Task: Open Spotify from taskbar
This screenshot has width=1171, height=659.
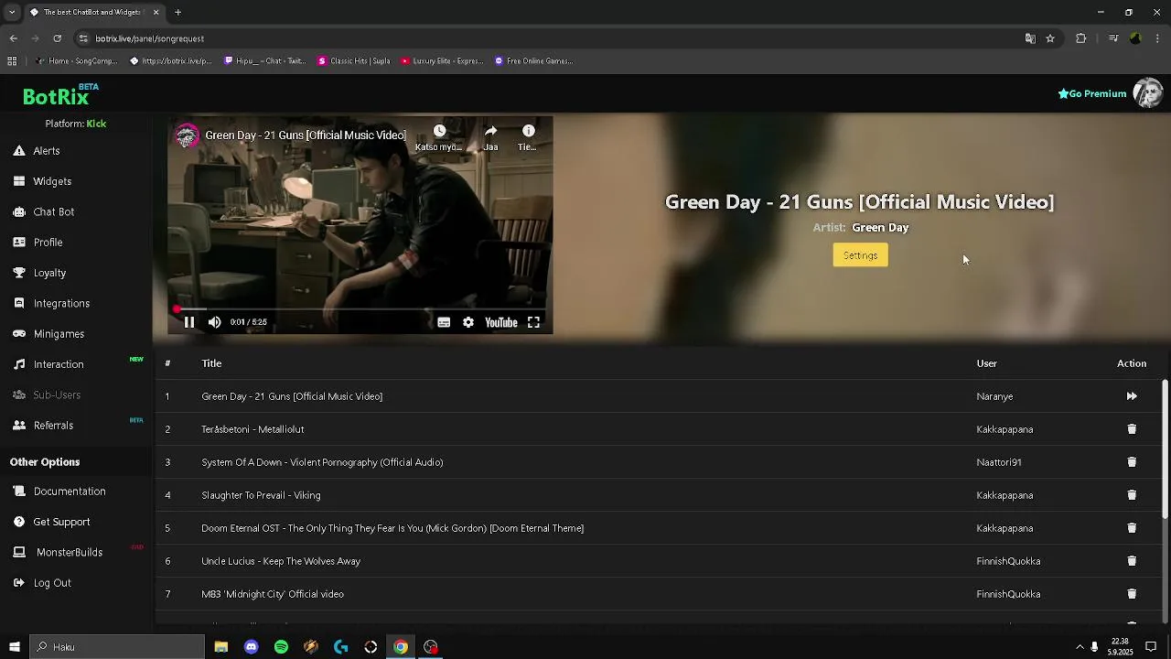Action: (281, 647)
